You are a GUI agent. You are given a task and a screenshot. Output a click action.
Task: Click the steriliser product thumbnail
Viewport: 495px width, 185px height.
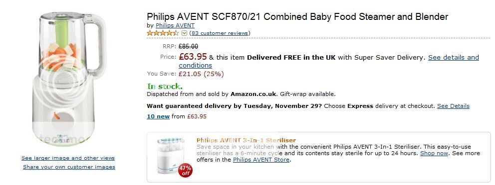coord(171,156)
